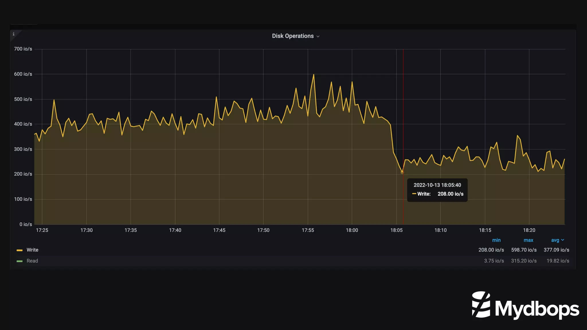The width and height of the screenshot is (587, 330).
Task: Click the Write max value 598.70 io/s
Action: (x=524, y=250)
